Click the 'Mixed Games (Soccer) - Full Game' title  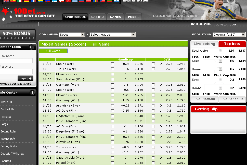76,44
